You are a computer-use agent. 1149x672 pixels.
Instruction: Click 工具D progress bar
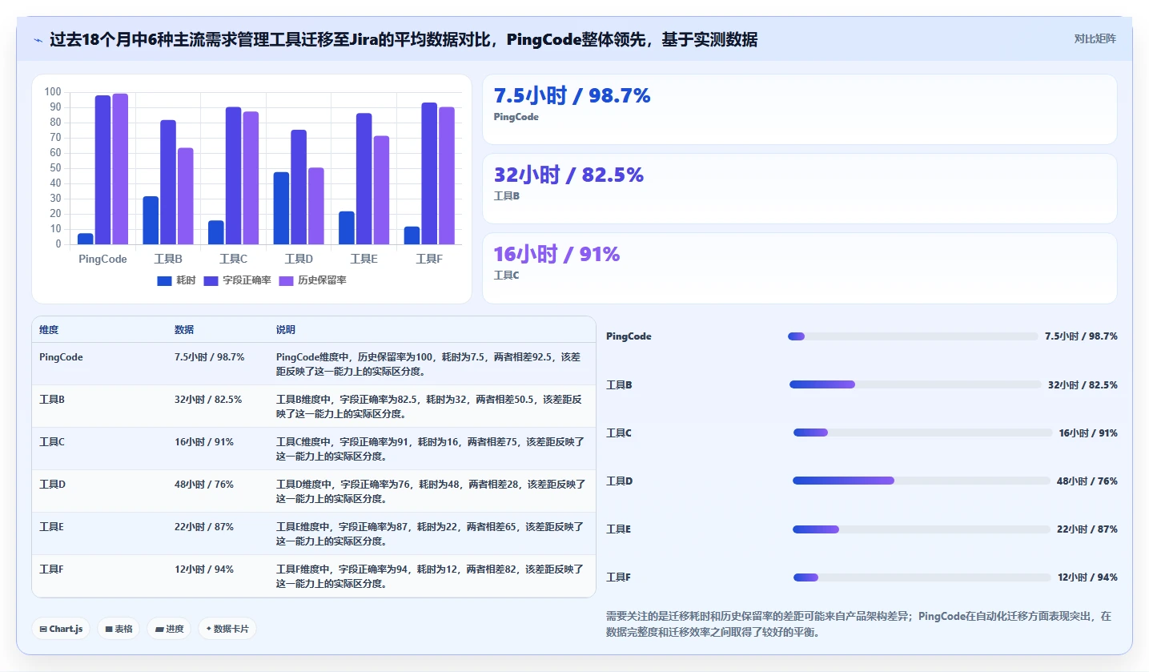921,481
